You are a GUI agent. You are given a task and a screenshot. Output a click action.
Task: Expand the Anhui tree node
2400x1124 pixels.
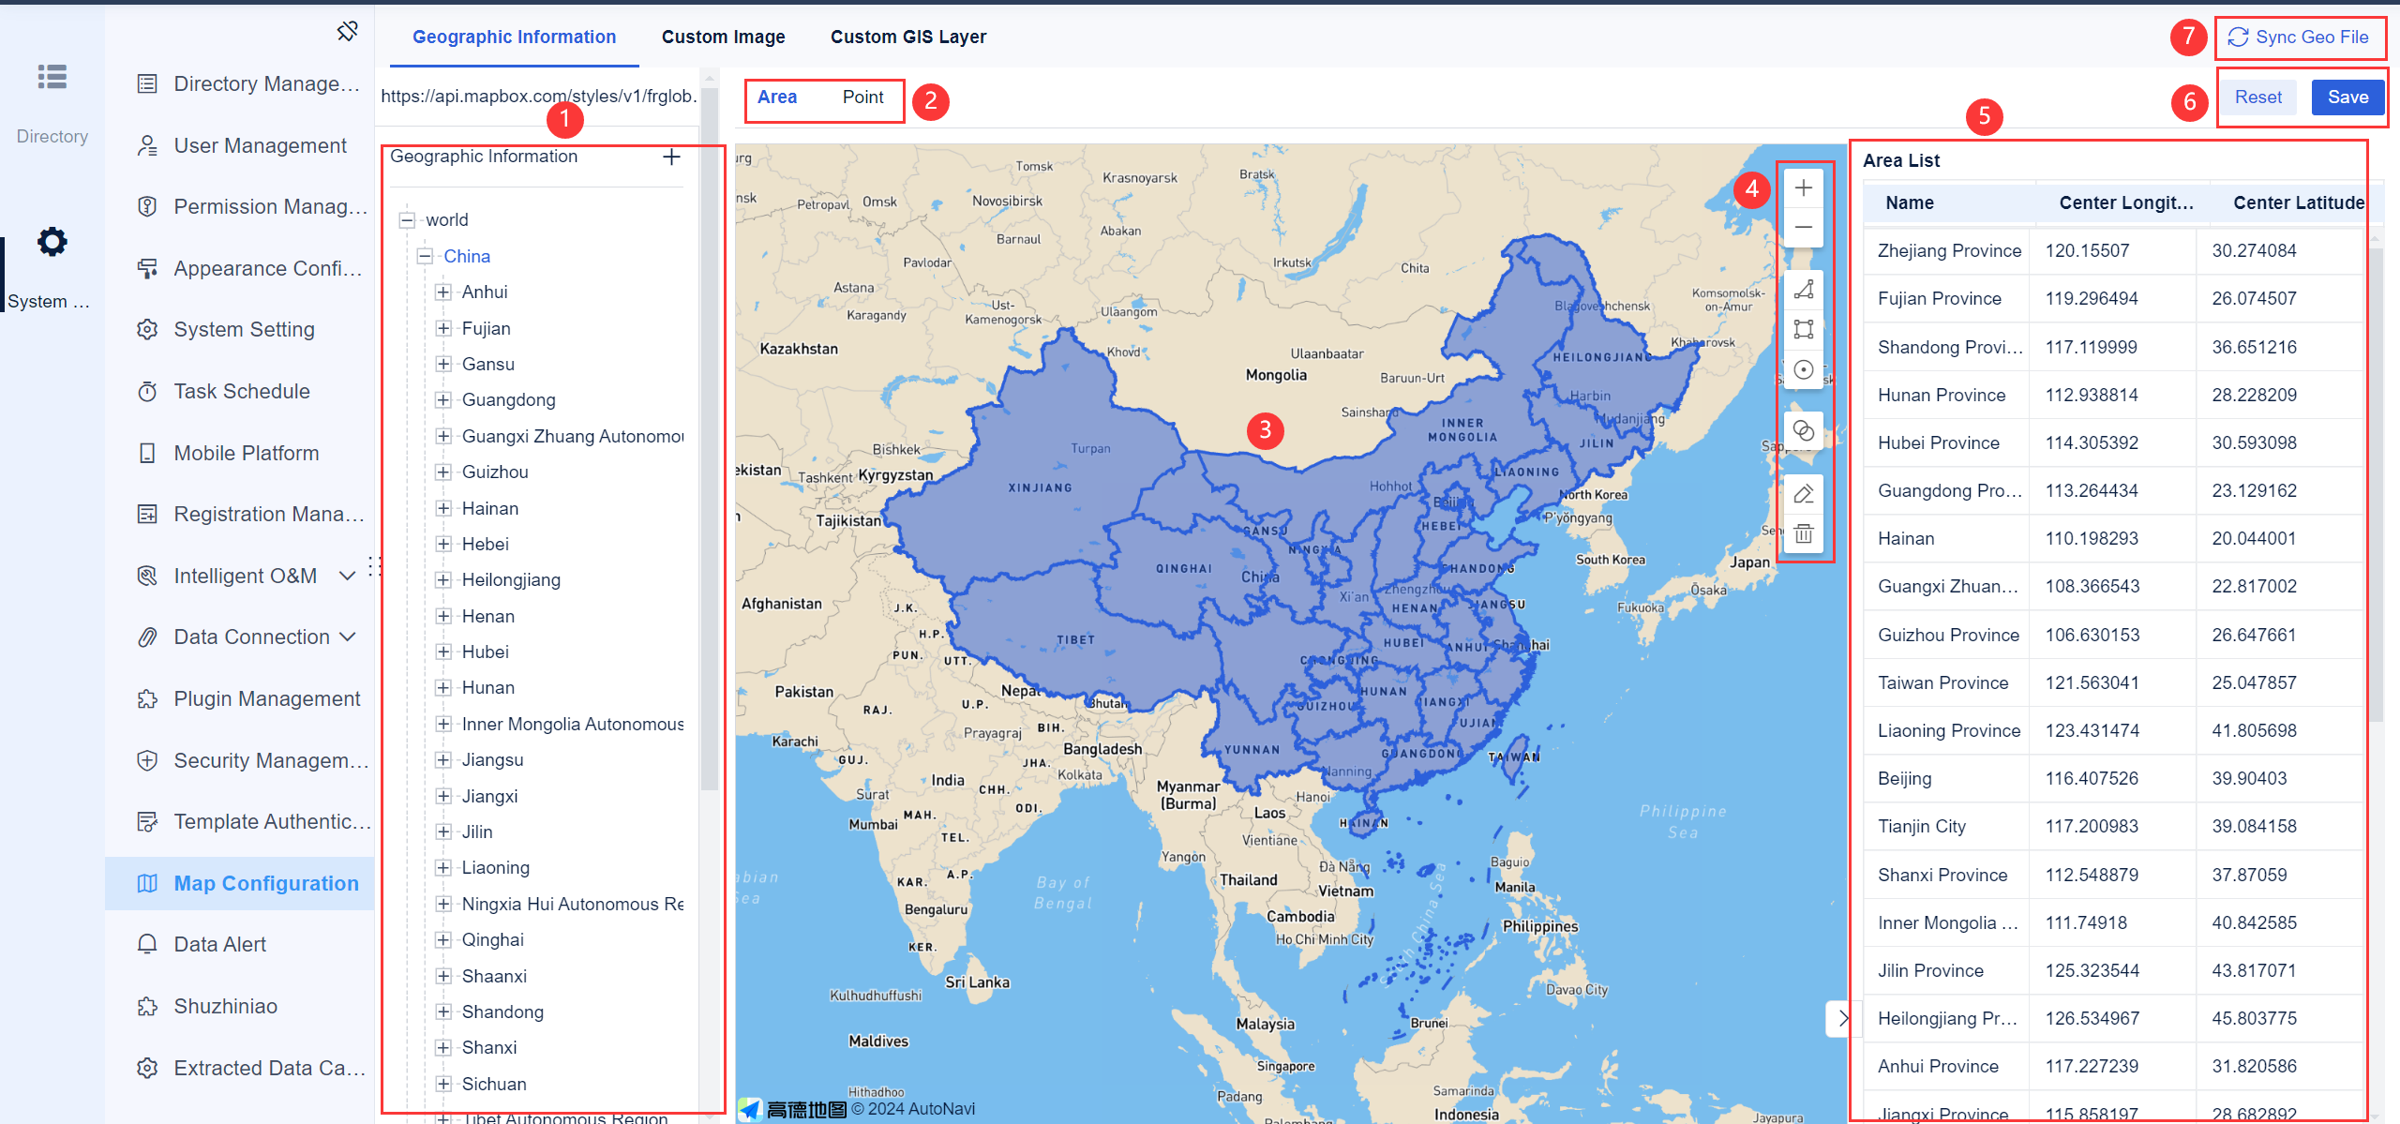click(x=442, y=292)
